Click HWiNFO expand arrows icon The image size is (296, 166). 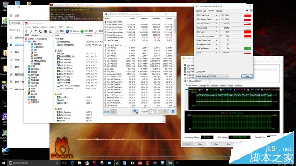106,112
